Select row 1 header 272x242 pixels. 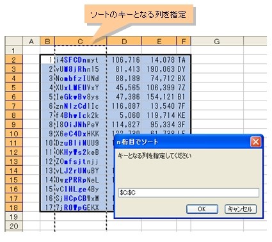coord(13,51)
